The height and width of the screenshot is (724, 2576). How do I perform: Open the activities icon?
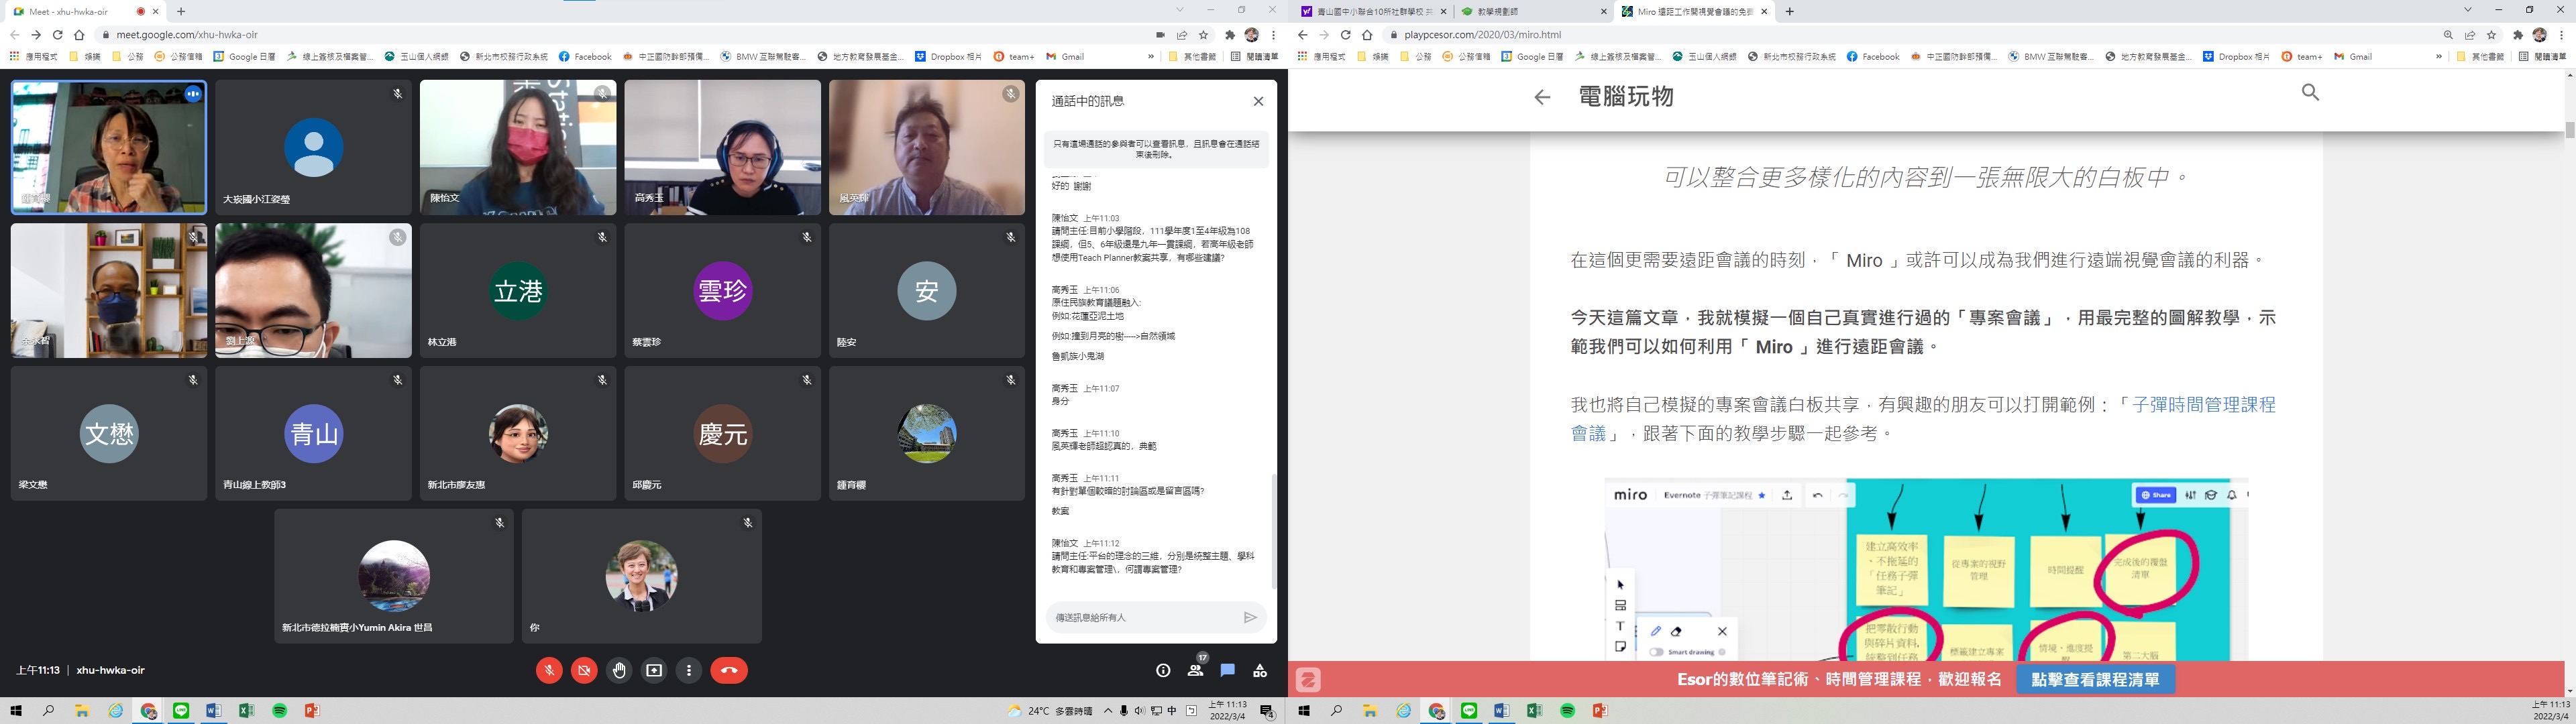tap(1260, 670)
